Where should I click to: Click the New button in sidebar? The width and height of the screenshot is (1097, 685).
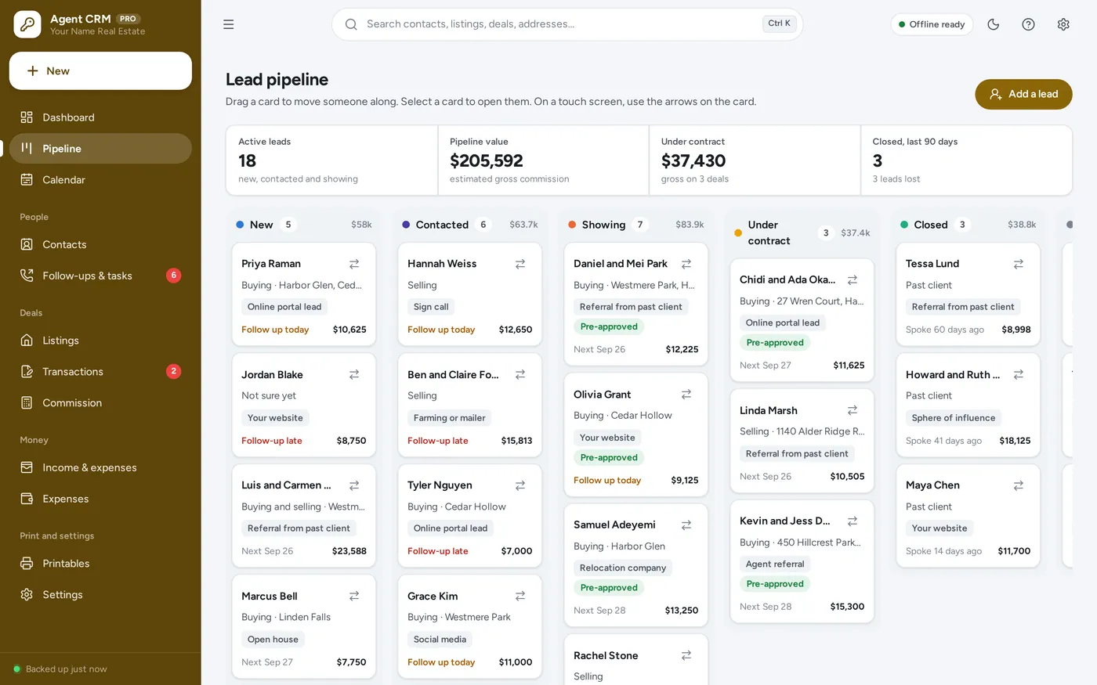pos(100,71)
